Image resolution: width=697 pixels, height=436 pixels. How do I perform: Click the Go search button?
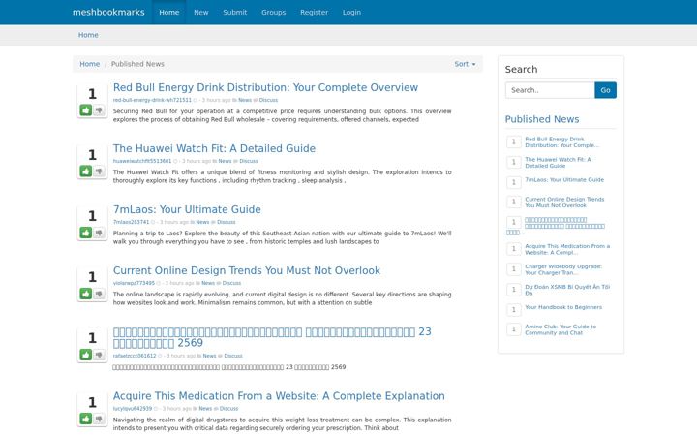pyautogui.click(x=605, y=90)
